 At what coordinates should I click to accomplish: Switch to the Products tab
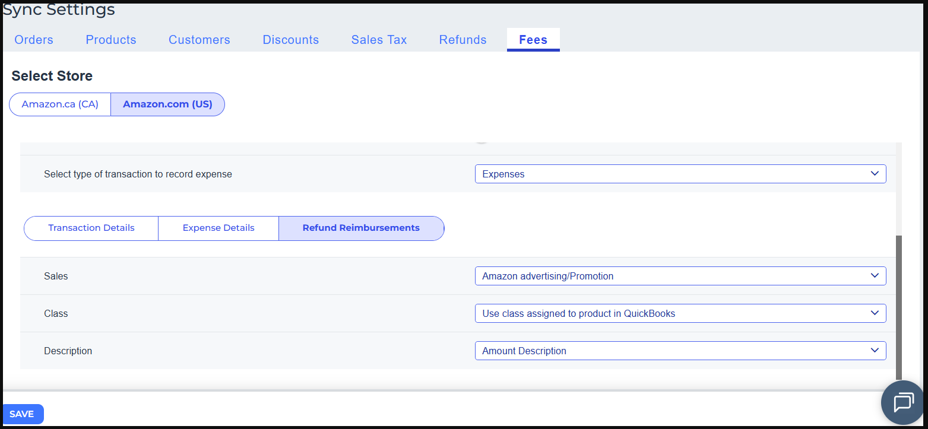111,40
